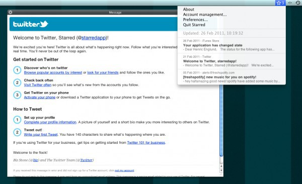302x184 pixels.
Task: Open the Time Machine menu bar icon
Action: 298,3
